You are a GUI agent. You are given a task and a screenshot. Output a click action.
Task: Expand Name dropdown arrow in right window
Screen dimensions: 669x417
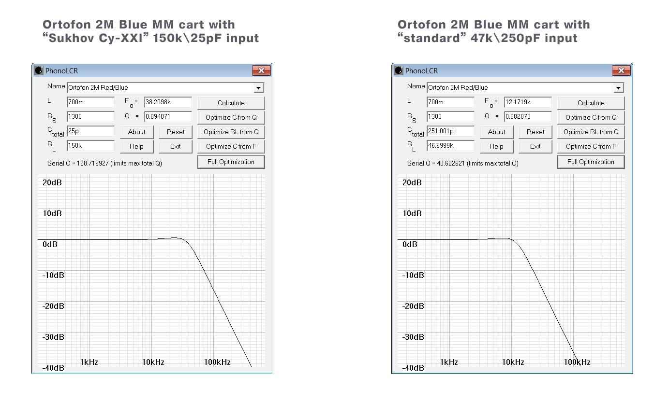click(x=619, y=88)
